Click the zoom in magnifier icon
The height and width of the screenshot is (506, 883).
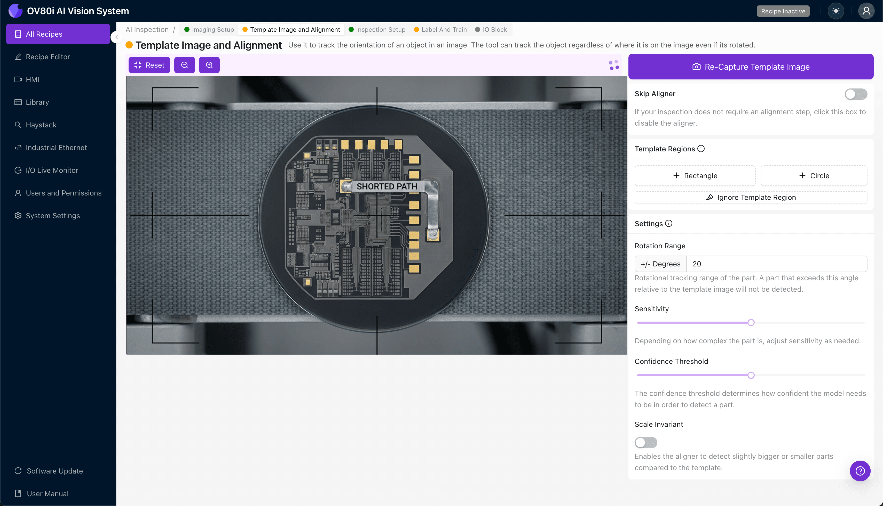209,65
